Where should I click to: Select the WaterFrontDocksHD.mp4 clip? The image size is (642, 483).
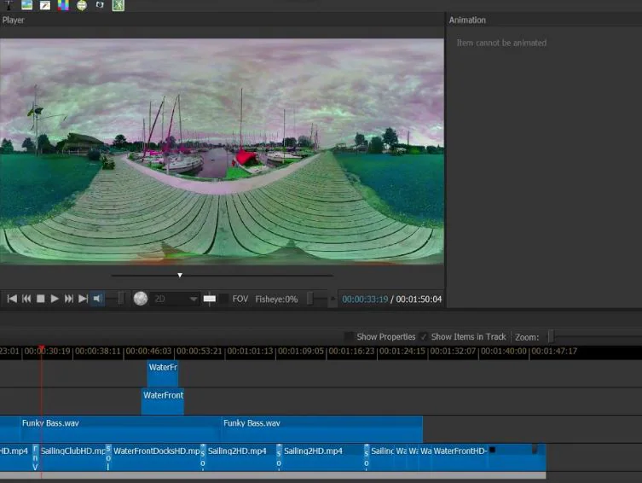click(x=156, y=457)
